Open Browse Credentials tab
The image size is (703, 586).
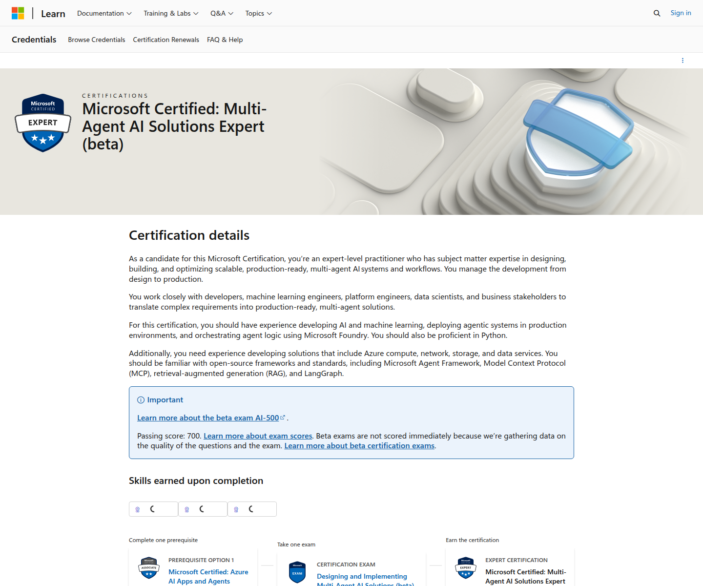click(x=97, y=40)
